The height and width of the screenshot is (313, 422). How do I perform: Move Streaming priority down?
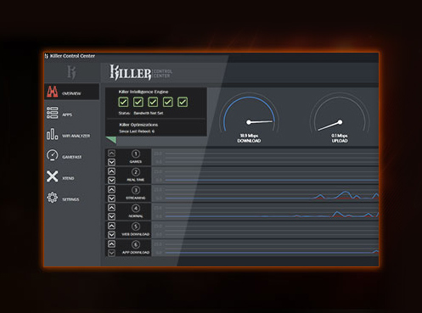[111, 198]
